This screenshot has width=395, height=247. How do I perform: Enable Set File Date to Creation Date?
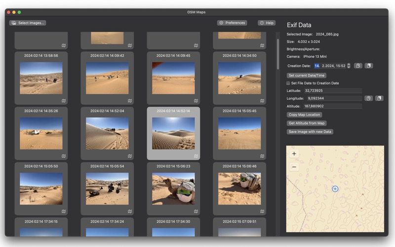[x=288, y=83]
